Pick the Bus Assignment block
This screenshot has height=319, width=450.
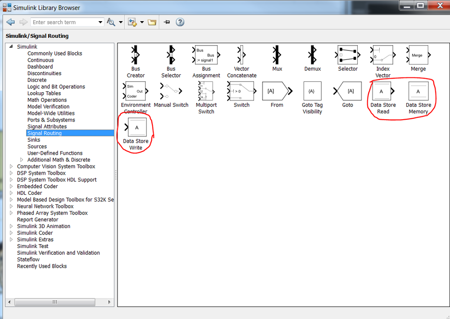(x=206, y=55)
